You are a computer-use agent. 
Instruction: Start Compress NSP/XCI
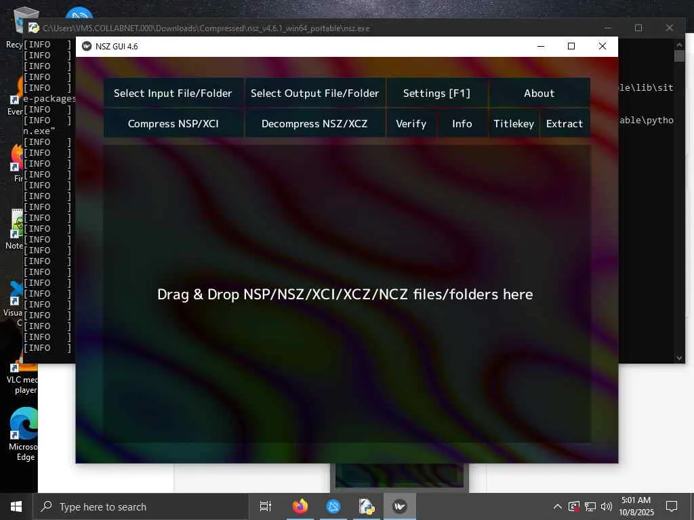pos(173,123)
